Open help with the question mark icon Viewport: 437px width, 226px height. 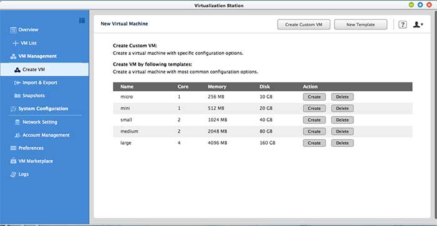403,24
